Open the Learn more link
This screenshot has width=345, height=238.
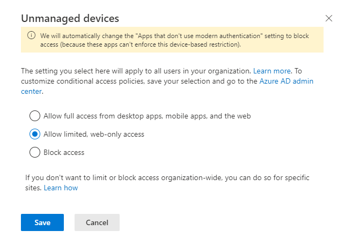tap(271, 71)
